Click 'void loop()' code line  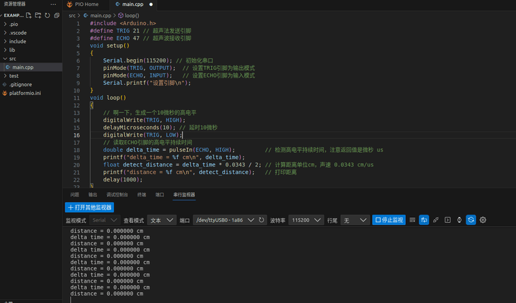(108, 98)
